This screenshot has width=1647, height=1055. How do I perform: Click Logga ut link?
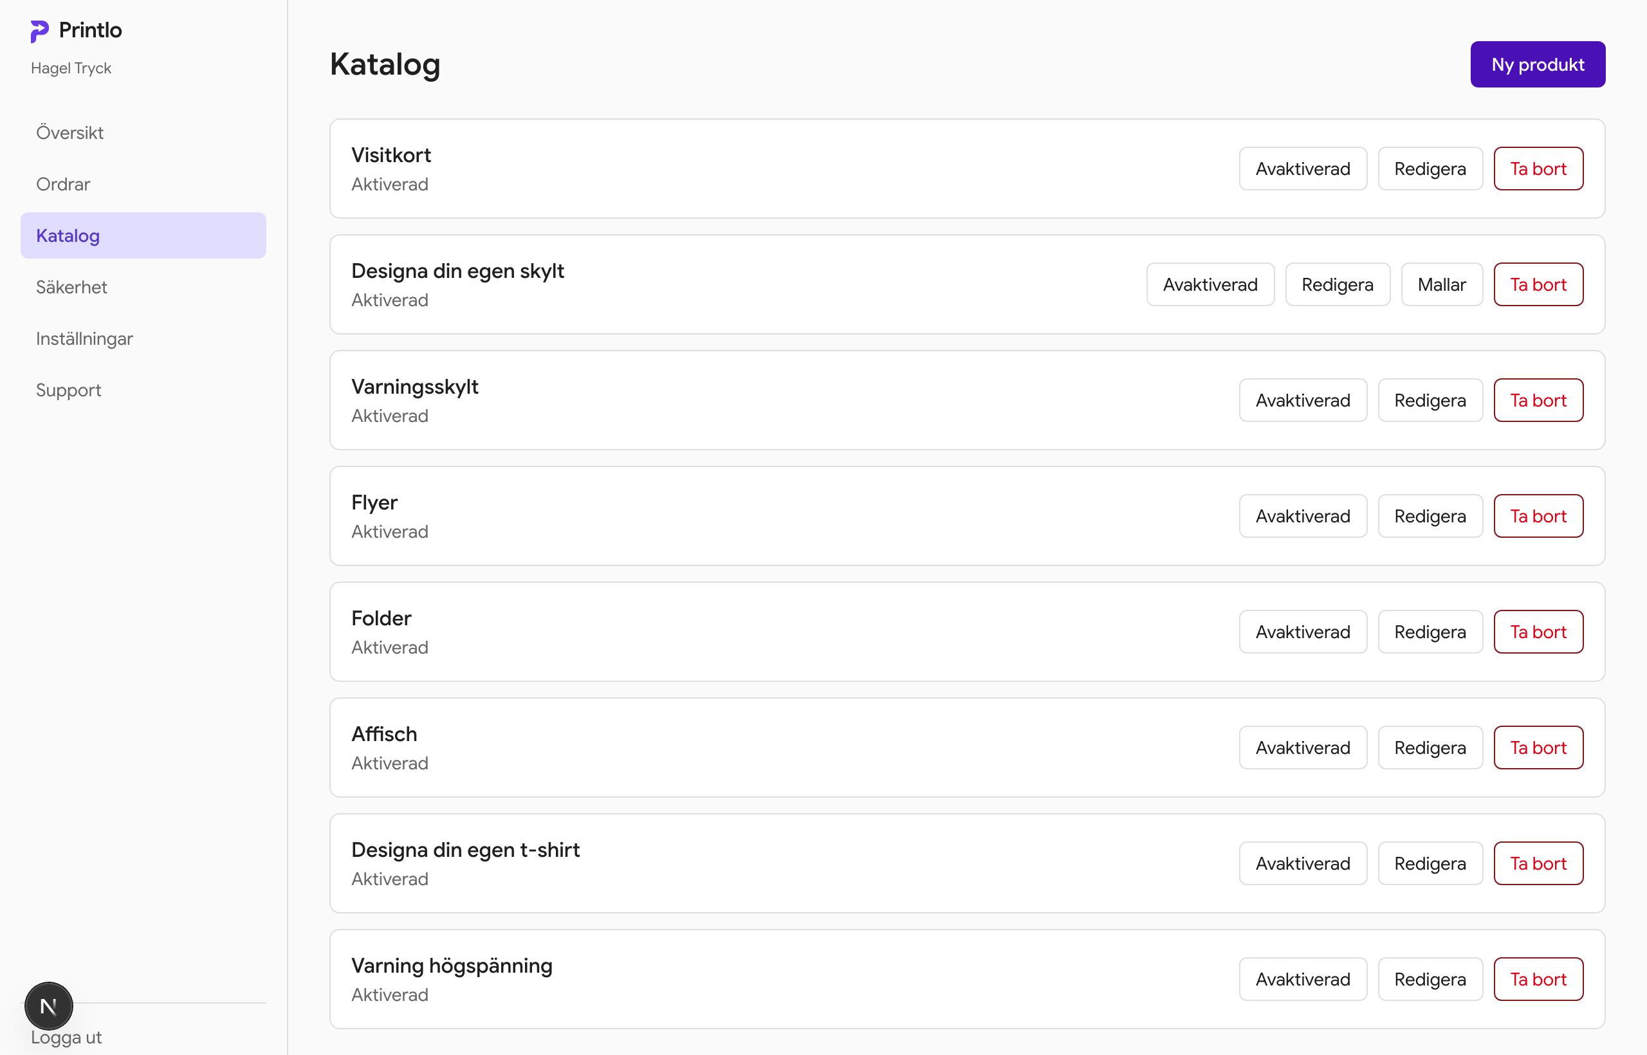66,1037
